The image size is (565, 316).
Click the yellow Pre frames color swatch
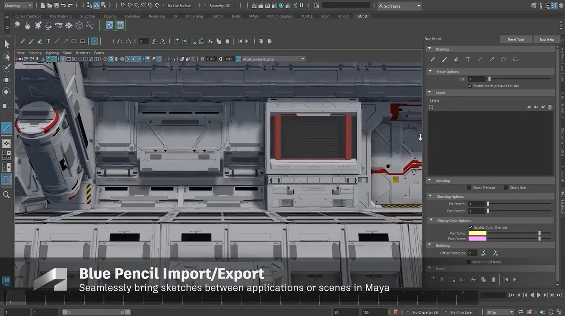[477, 233]
